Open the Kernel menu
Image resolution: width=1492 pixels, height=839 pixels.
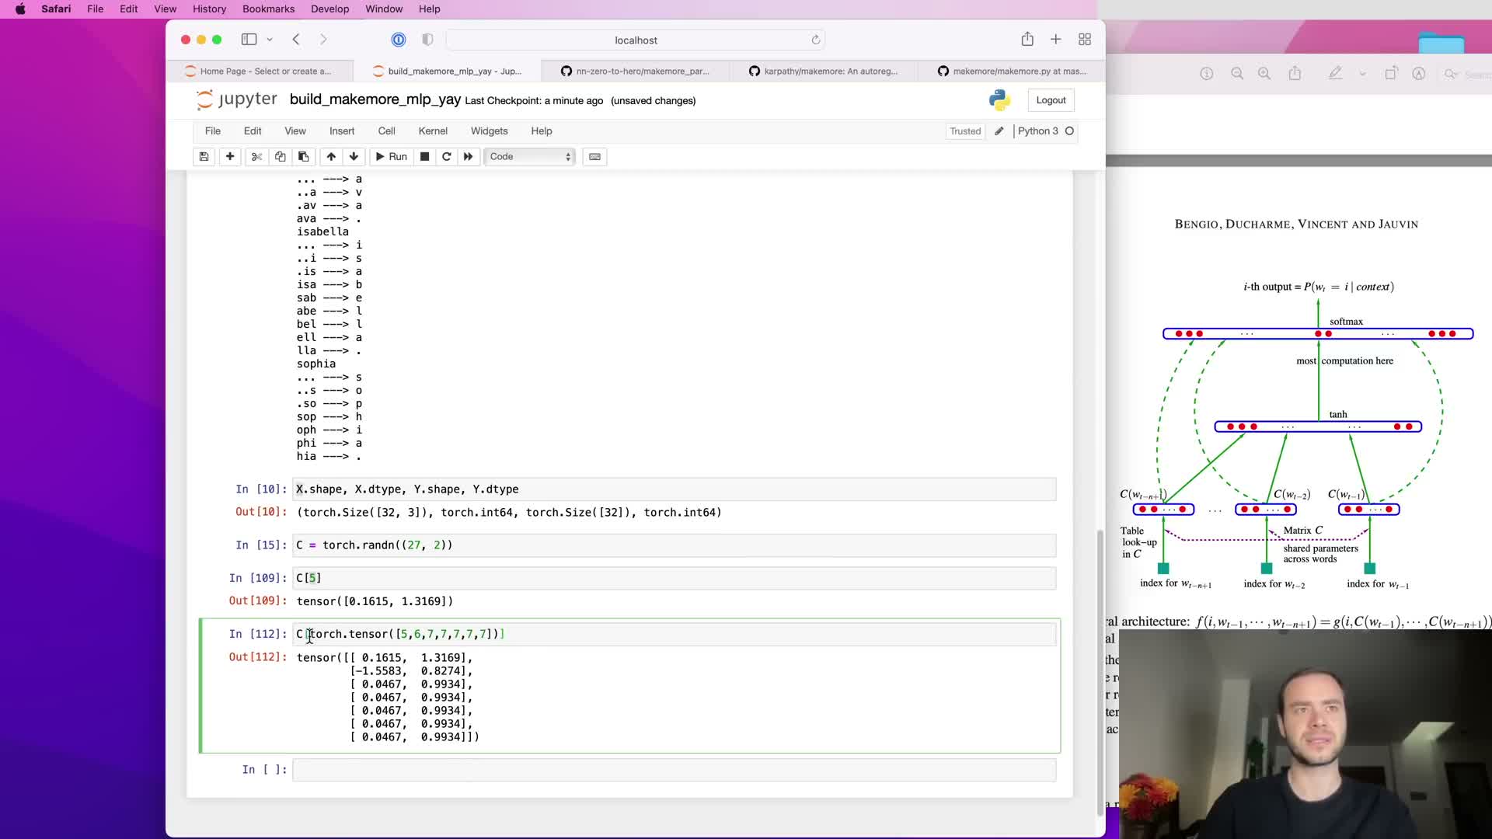click(432, 131)
